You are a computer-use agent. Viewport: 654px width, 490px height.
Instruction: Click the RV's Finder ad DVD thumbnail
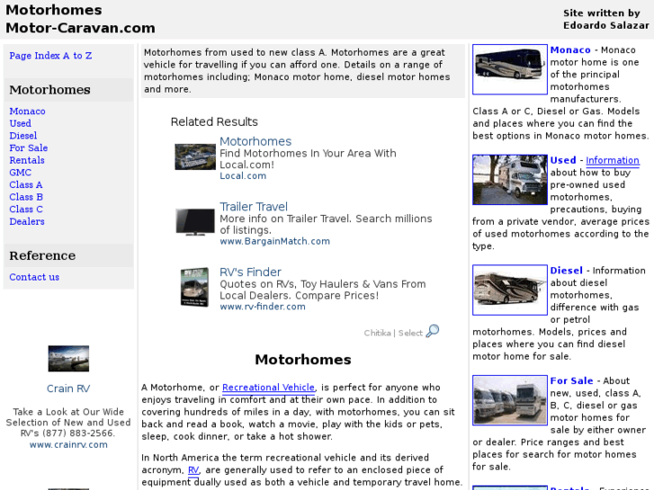[194, 288]
